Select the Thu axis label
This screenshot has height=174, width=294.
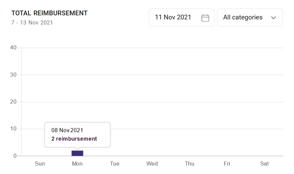pos(190,164)
